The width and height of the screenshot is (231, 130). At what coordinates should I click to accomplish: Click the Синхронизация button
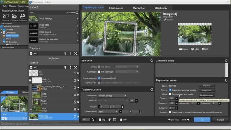[x=206, y=95]
